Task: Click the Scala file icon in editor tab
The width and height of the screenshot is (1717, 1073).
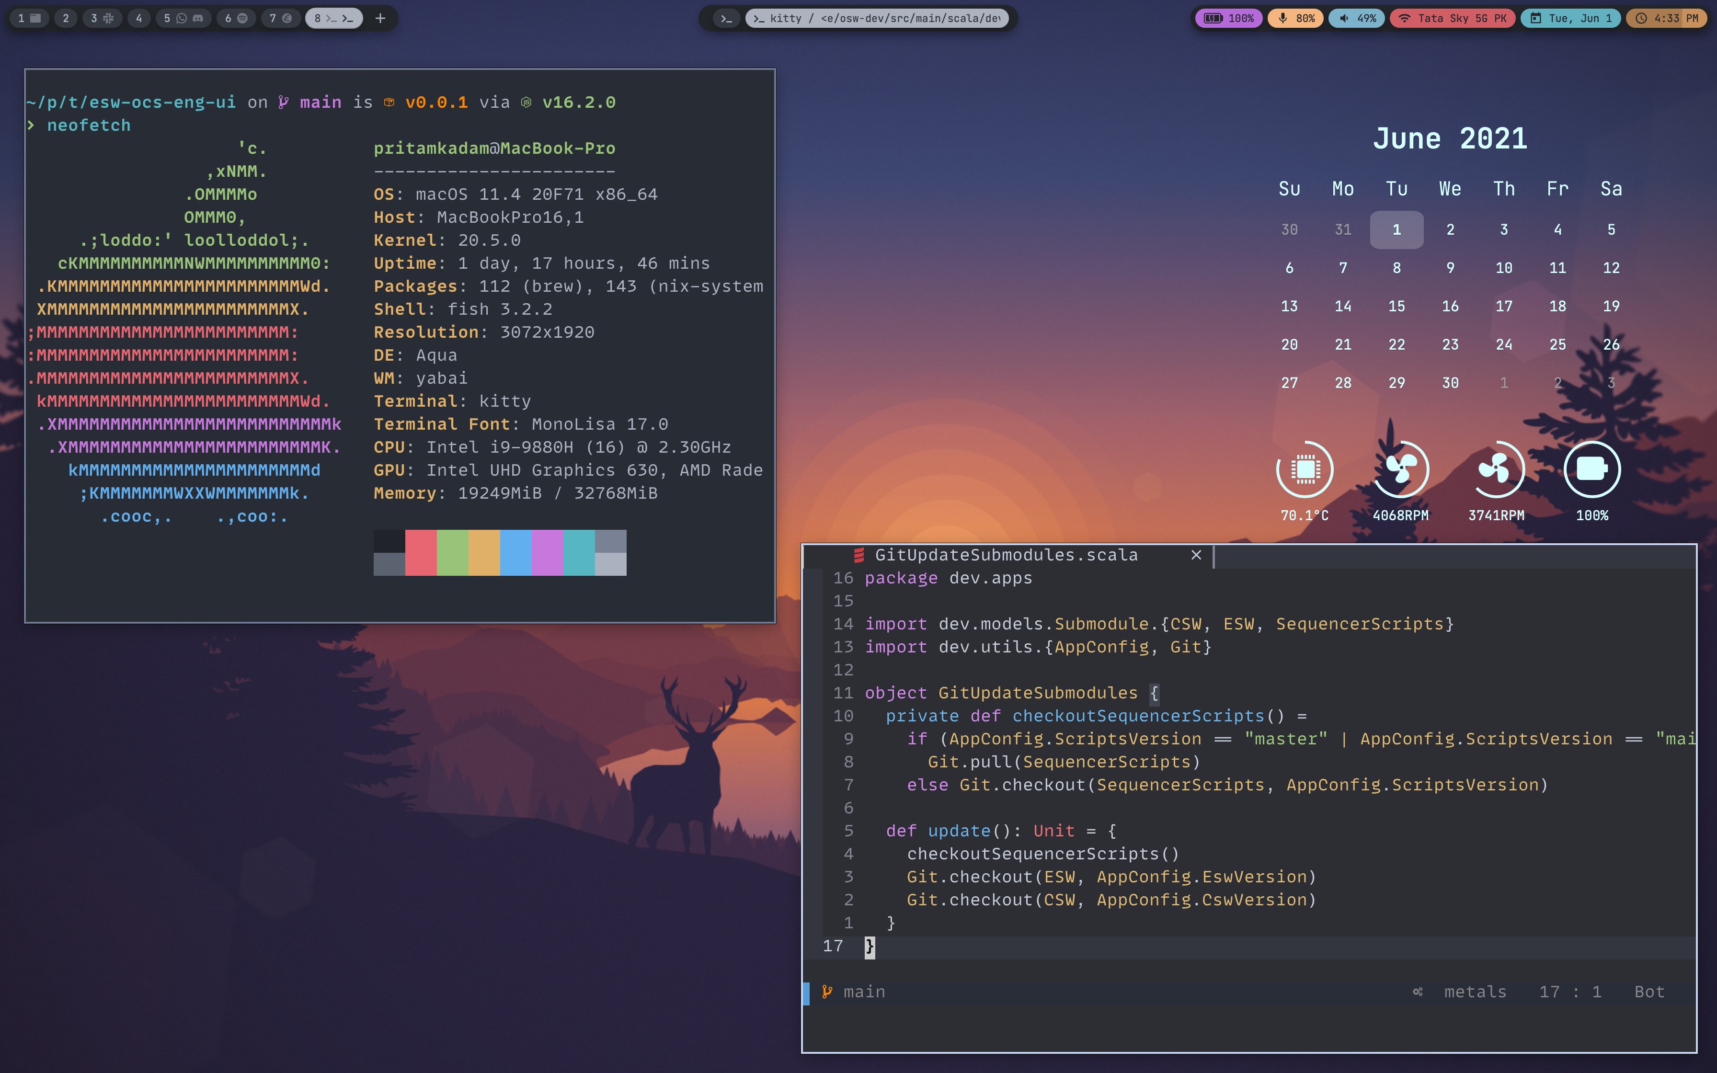Action: (x=859, y=555)
